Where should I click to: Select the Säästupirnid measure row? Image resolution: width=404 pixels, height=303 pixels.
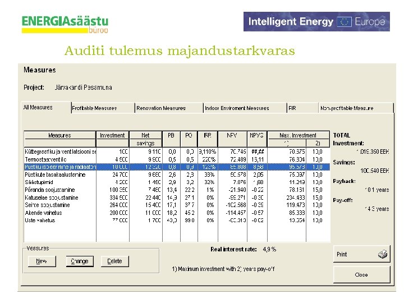177,182
